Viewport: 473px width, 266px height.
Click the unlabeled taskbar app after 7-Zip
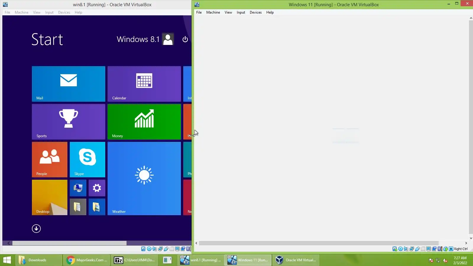coord(167,260)
